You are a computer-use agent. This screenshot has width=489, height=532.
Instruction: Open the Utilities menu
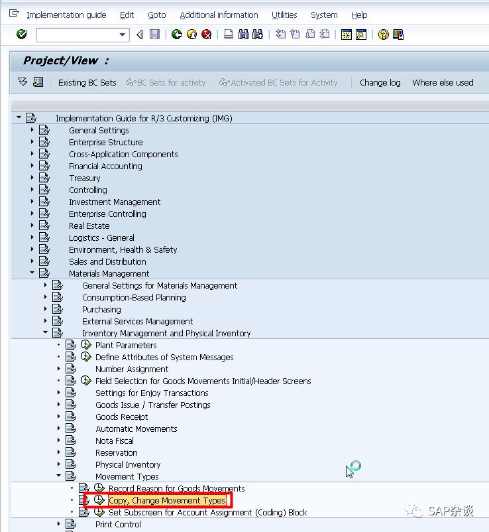[284, 15]
